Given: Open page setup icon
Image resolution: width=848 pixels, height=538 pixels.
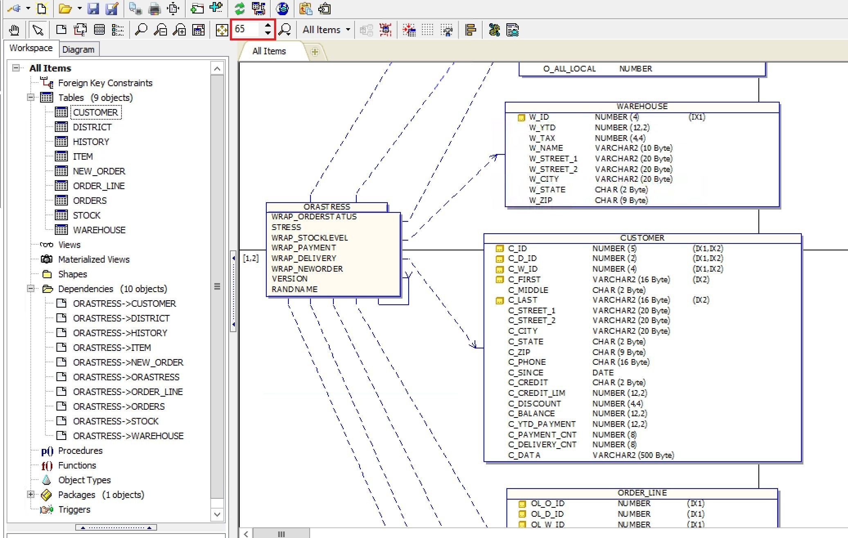Looking at the screenshot, I should pos(173,8).
